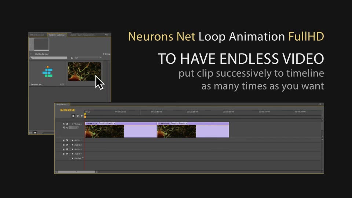Select the Sequence 01 icon in the Project bin
Image resolution: width=352 pixels, height=198 pixels.
click(x=47, y=71)
